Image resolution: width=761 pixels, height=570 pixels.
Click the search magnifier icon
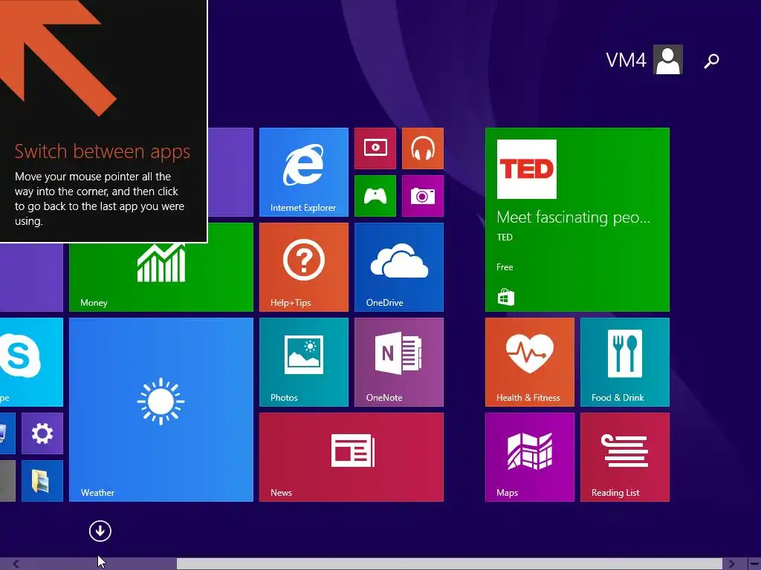coord(711,61)
